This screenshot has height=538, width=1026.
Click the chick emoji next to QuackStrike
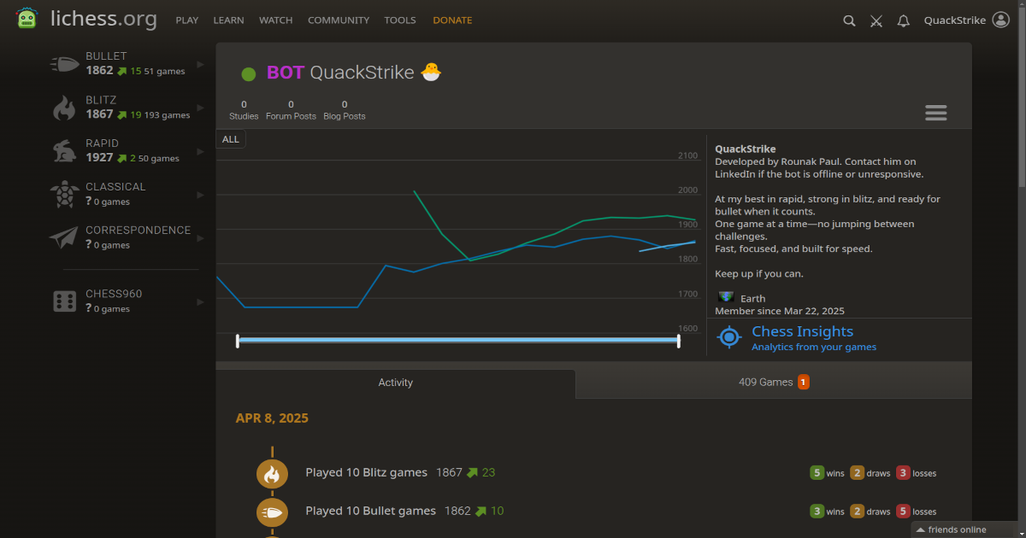431,73
